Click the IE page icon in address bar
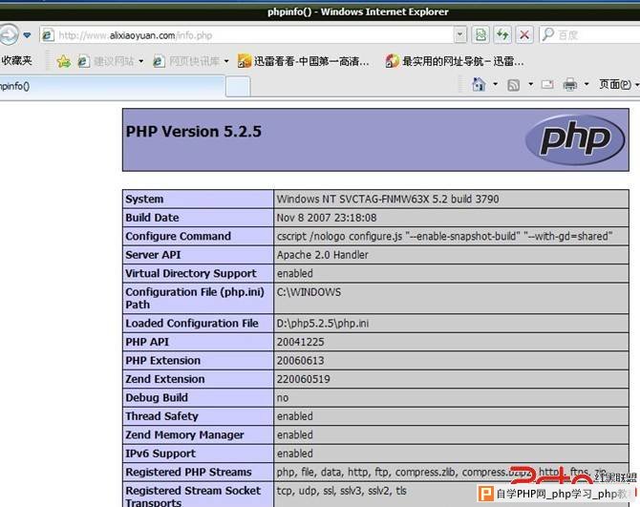 coord(48,35)
